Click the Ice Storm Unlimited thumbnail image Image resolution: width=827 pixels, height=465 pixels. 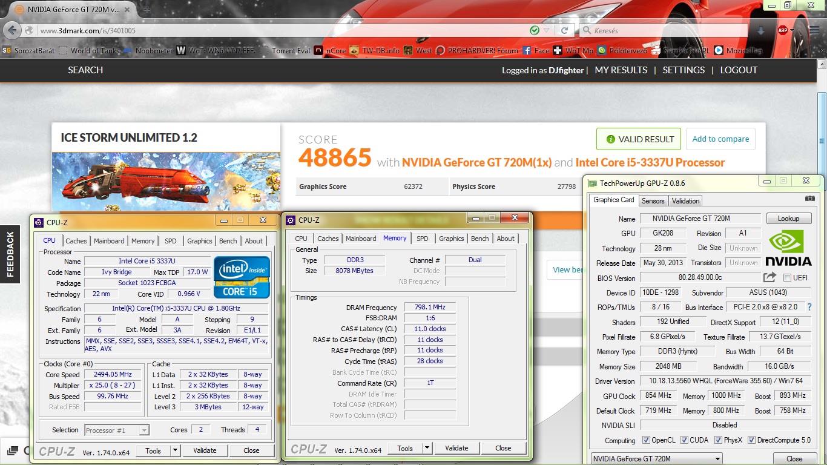coord(166,181)
